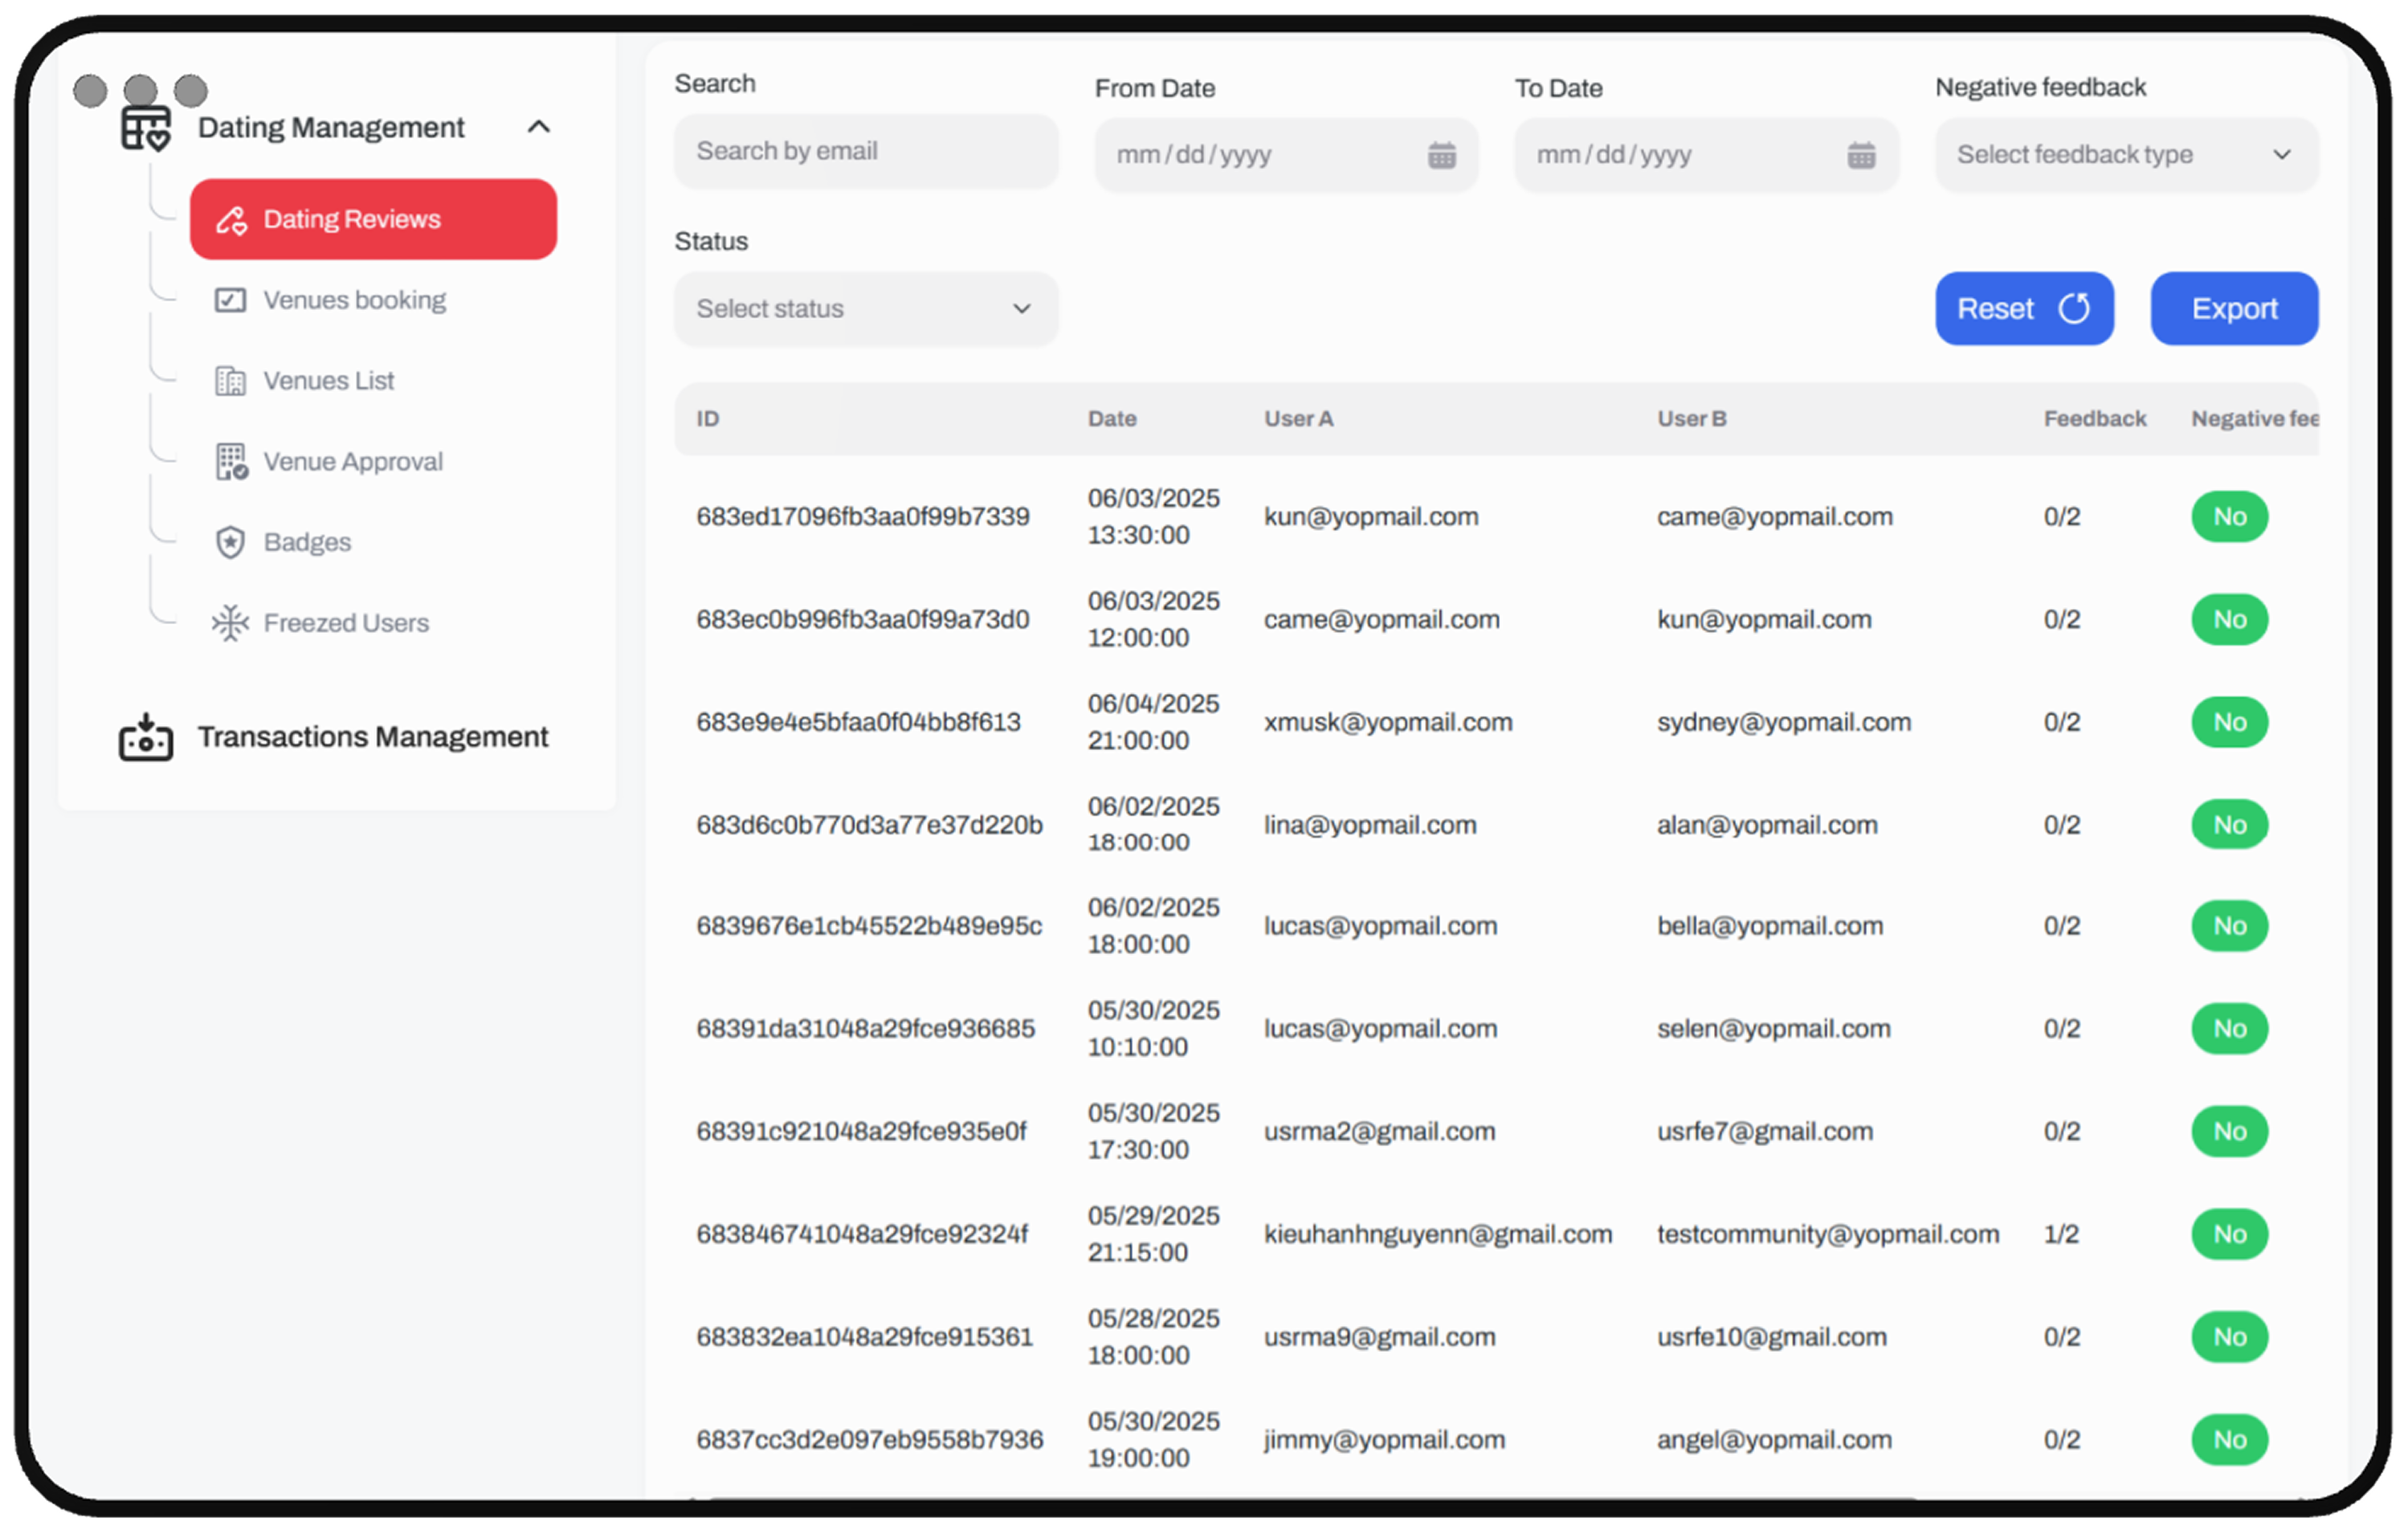Click the Venue Approval building-check icon
The width and height of the screenshot is (2408, 1534).
231,462
